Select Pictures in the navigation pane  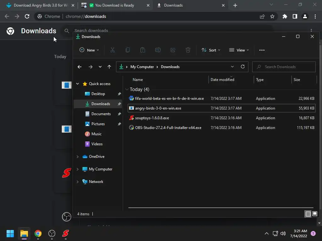pyautogui.click(x=98, y=124)
